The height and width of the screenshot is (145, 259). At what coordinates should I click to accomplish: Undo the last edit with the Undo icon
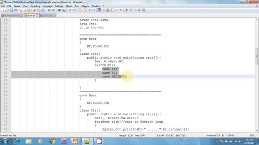tap(49, 10)
